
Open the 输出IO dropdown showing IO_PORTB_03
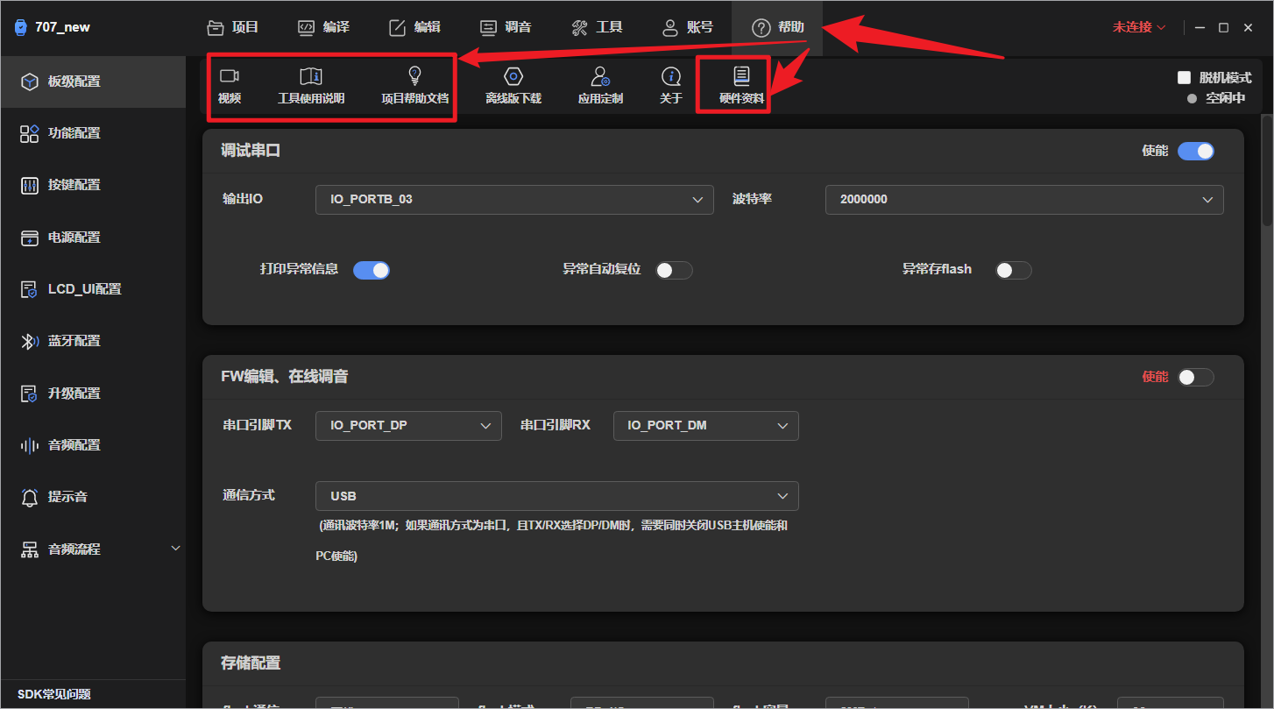click(514, 200)
